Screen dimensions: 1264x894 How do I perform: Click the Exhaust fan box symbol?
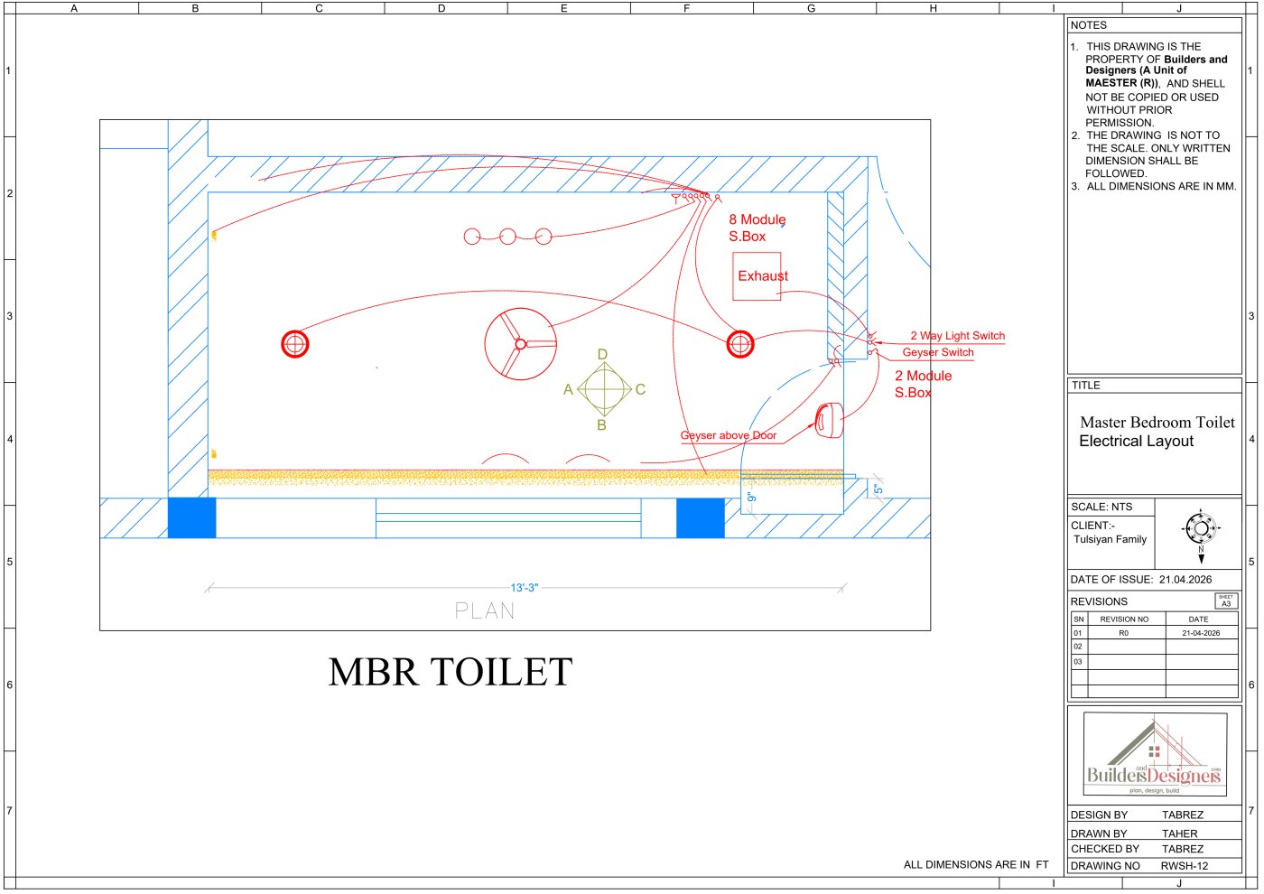pos(757,276)
